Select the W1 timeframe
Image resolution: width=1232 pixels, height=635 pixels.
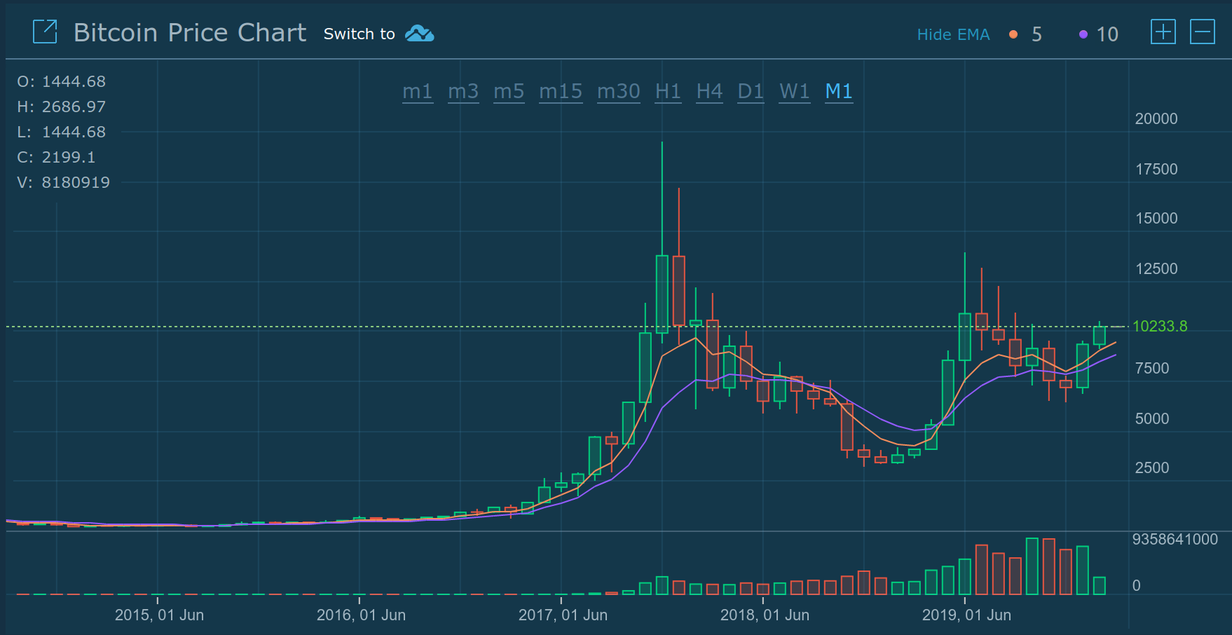[x=795, y=91]
